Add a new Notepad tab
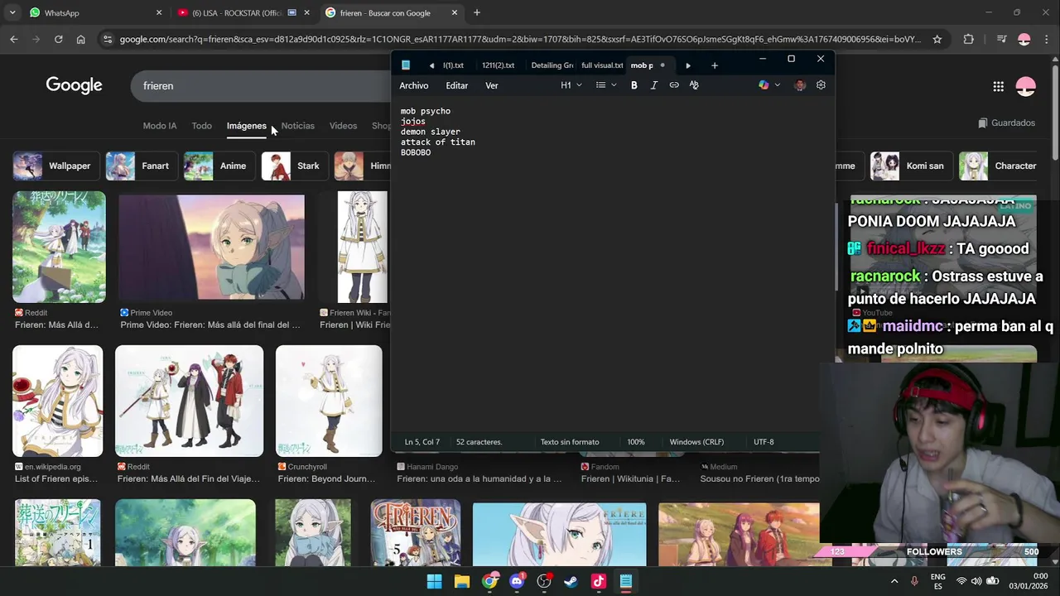The width and height of the screenshot is (1060, 596). pyautogui.click(x=715, y=65)
